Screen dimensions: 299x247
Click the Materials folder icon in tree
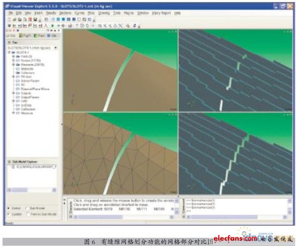(18, 69)
